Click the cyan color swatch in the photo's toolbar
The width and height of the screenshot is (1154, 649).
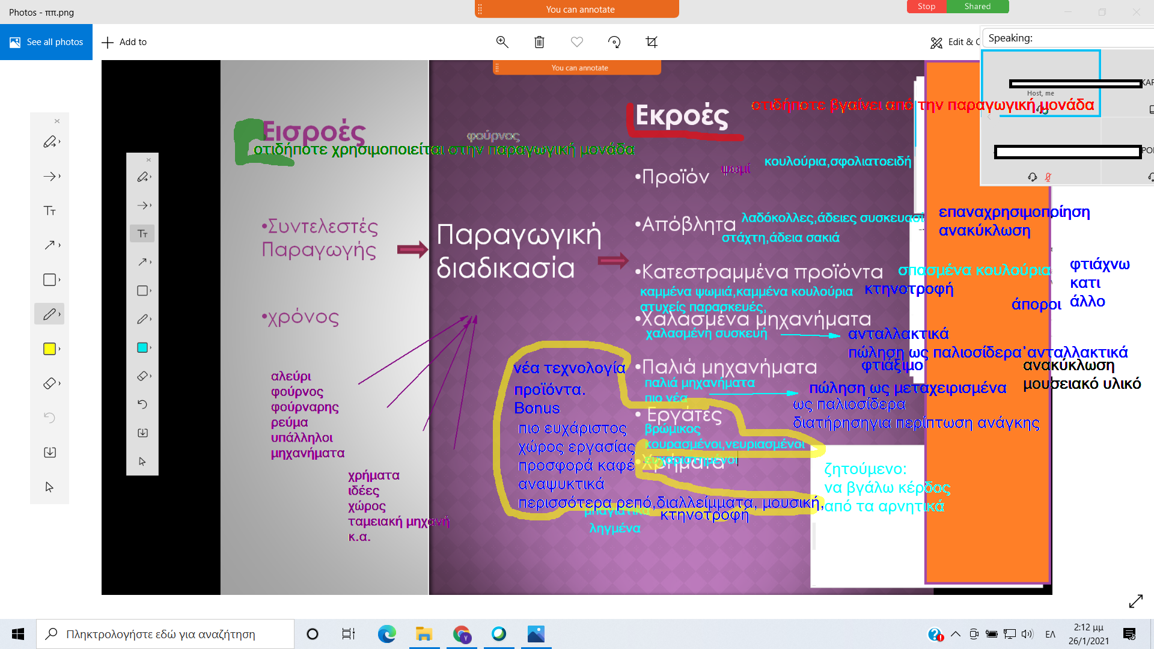pyautogui.click(x=142, y=347)
